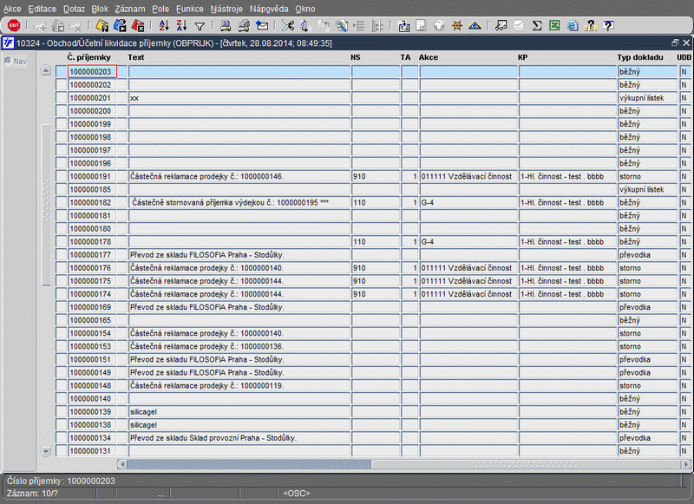This screenshot has height=504, width=694.
Task: Open the Akce menu
Action: point(12,9)
